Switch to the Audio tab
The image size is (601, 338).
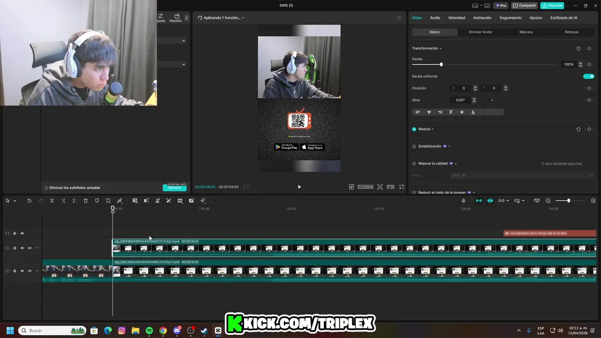coord(435,18)
